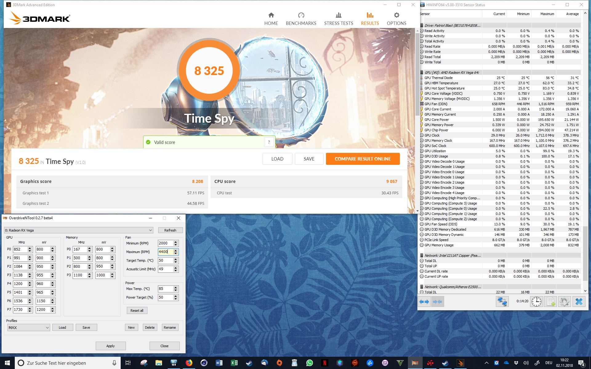Increase GPU P7 MHz stepper

(30, 308)
